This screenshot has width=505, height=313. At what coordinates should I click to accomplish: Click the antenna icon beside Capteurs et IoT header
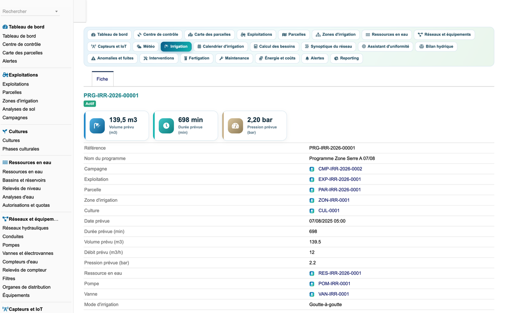tap(5, 309)
